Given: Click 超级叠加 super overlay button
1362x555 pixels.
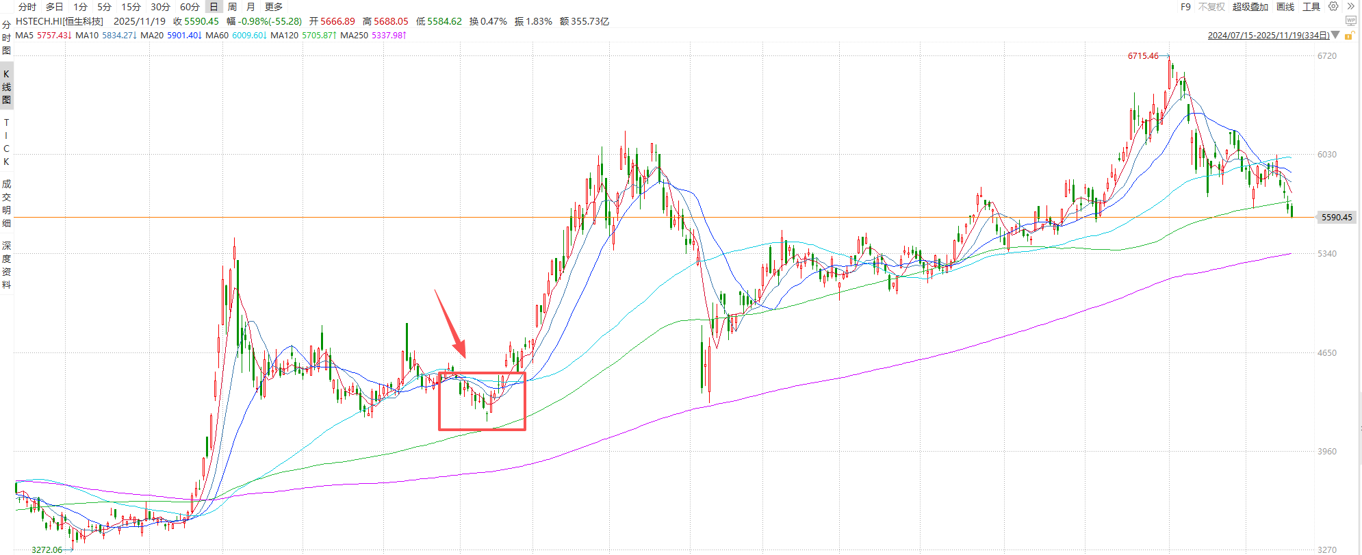Looking at the screenshot, I should coord(1250,7).
